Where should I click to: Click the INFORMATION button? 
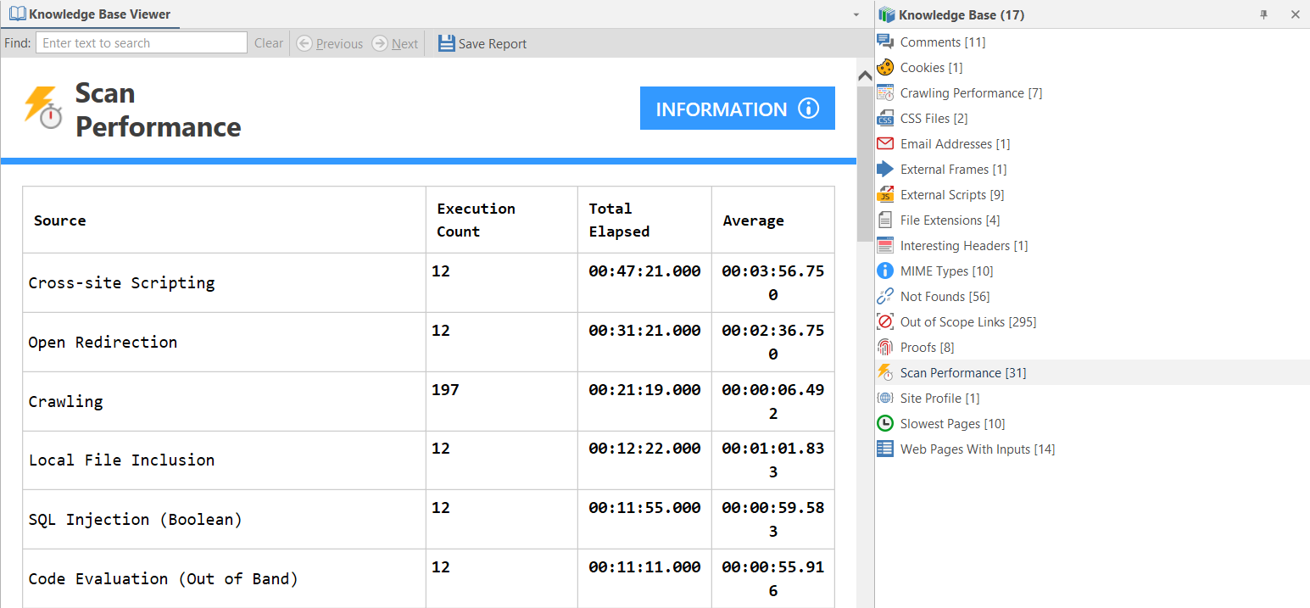pos(737,108)
